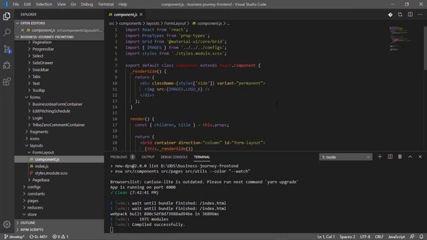
Task: Open the Debug view icon
Action: [x=7, y=65]
